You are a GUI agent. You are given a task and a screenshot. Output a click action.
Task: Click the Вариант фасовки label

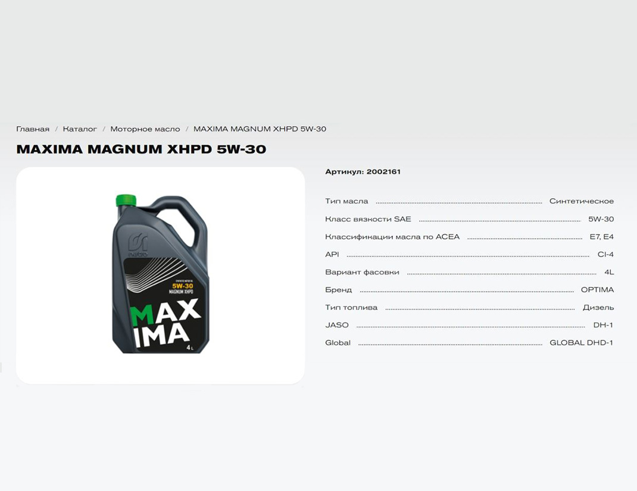point(362,272)
